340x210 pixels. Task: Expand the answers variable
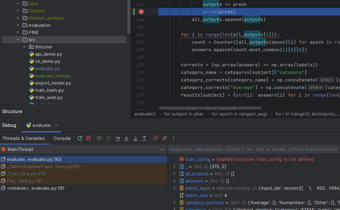pos(174,181)
